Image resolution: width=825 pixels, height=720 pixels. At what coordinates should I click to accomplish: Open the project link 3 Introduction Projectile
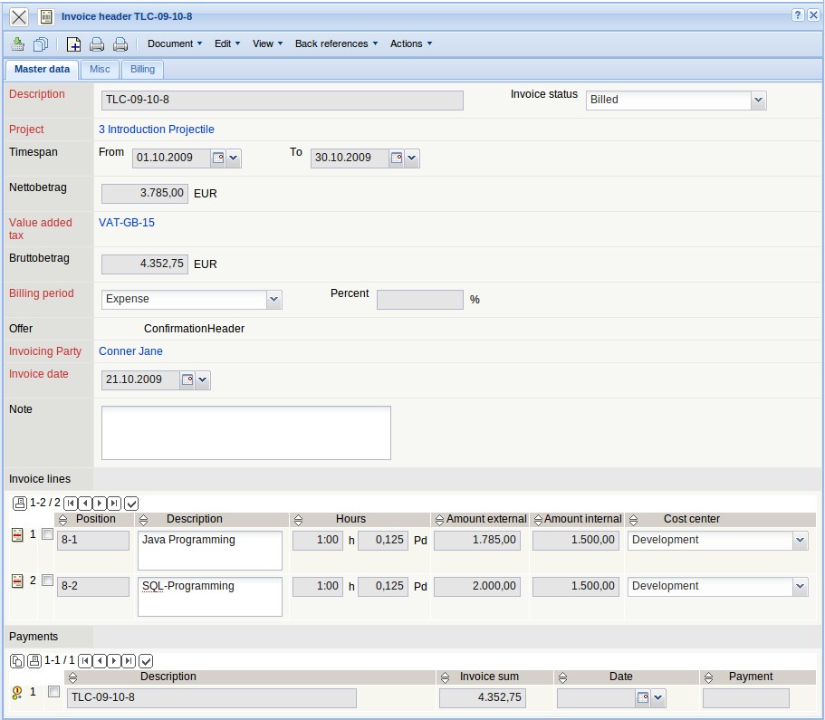[156, 130]
